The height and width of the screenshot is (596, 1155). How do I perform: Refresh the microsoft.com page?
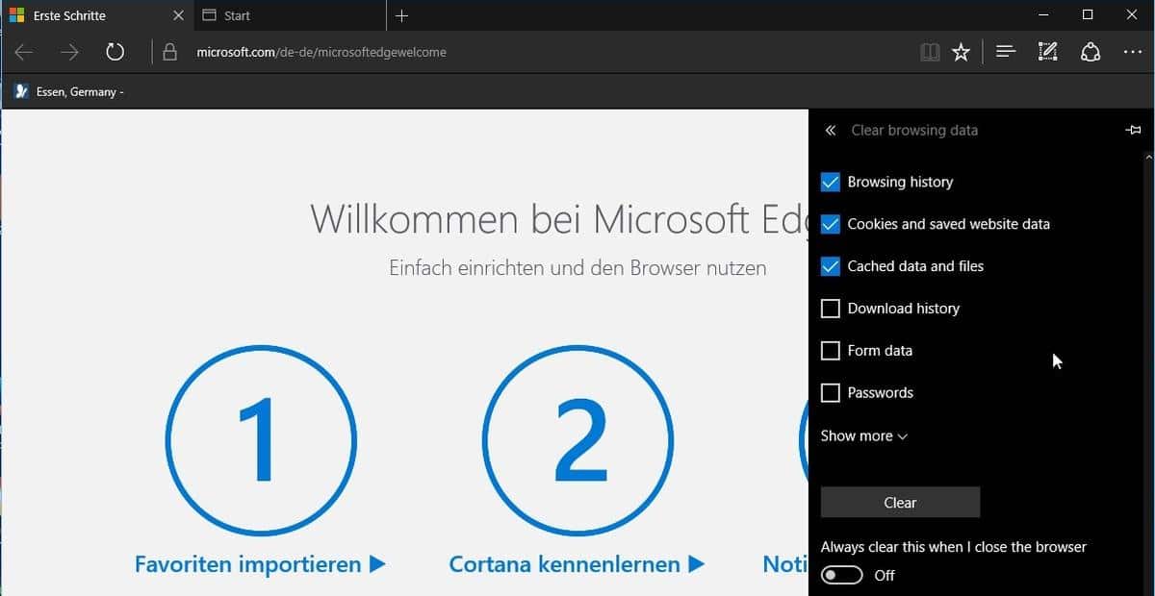pyautogui.click(x=115, y=52)
